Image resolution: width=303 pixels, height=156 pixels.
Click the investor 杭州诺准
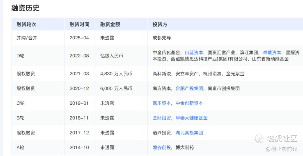pos(212,74)
